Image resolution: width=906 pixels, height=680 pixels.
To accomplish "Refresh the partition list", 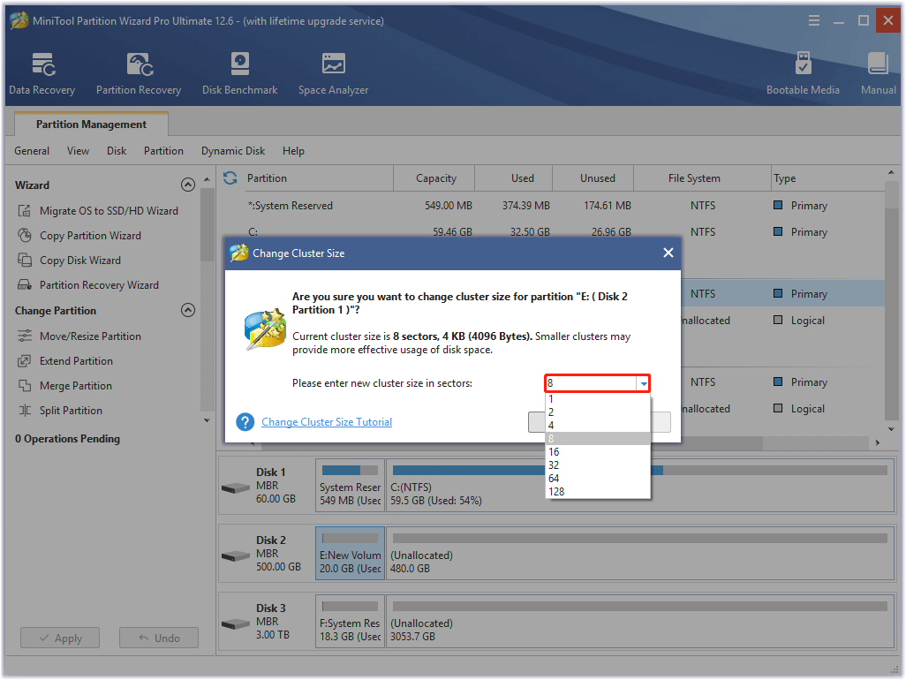I will pyautogui.click(x=230, y=178).
